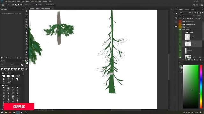
Task: Select the Layer 35 thumbnail
Action: pos(187,37)
